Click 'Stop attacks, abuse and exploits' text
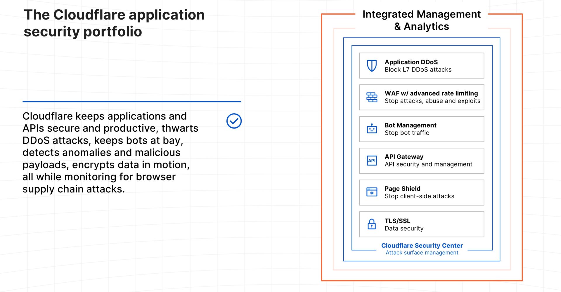This screenshot has width=561, height=292. (x=432, y=101)
